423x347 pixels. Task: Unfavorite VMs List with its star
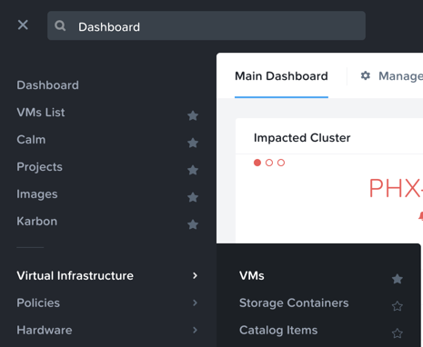point(193,115)
